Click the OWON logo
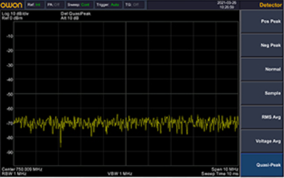This screenshot has width=284, height=178. point(12,5)
